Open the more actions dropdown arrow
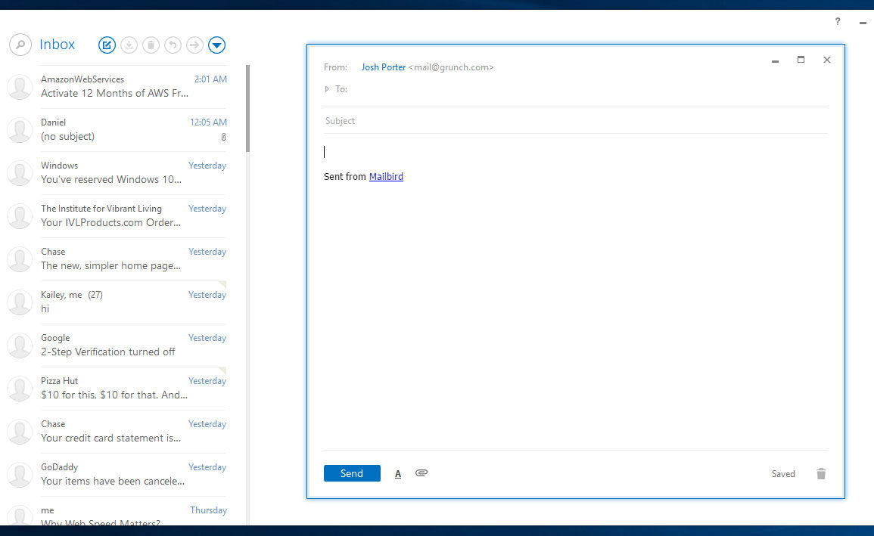This screenshot has width=874, height=536. click(217, 45)
